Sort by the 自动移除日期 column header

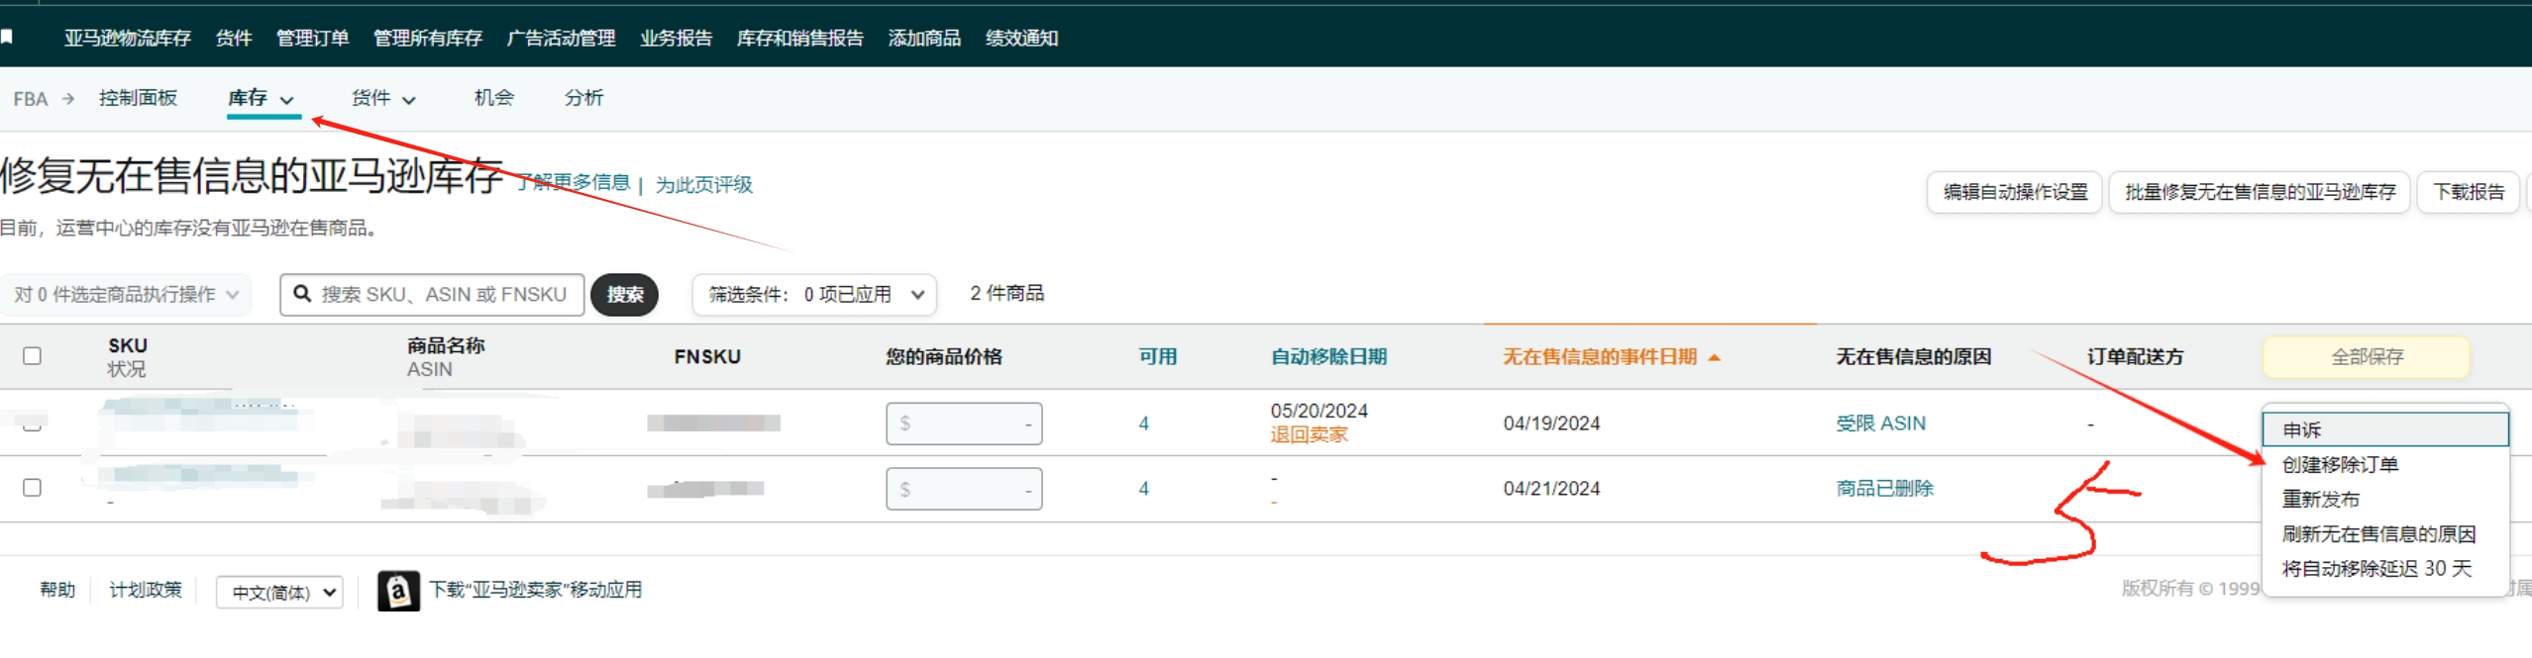pos(1328,357)
